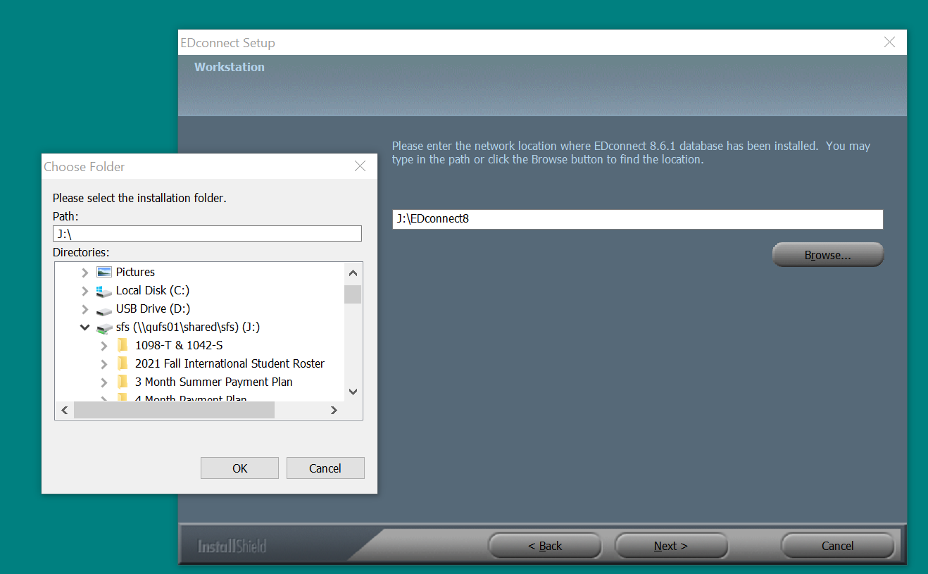The image size is (928, 574).
Task: Select the 3 Month Summer Payment Plan name
Action: tap(214, 382)
